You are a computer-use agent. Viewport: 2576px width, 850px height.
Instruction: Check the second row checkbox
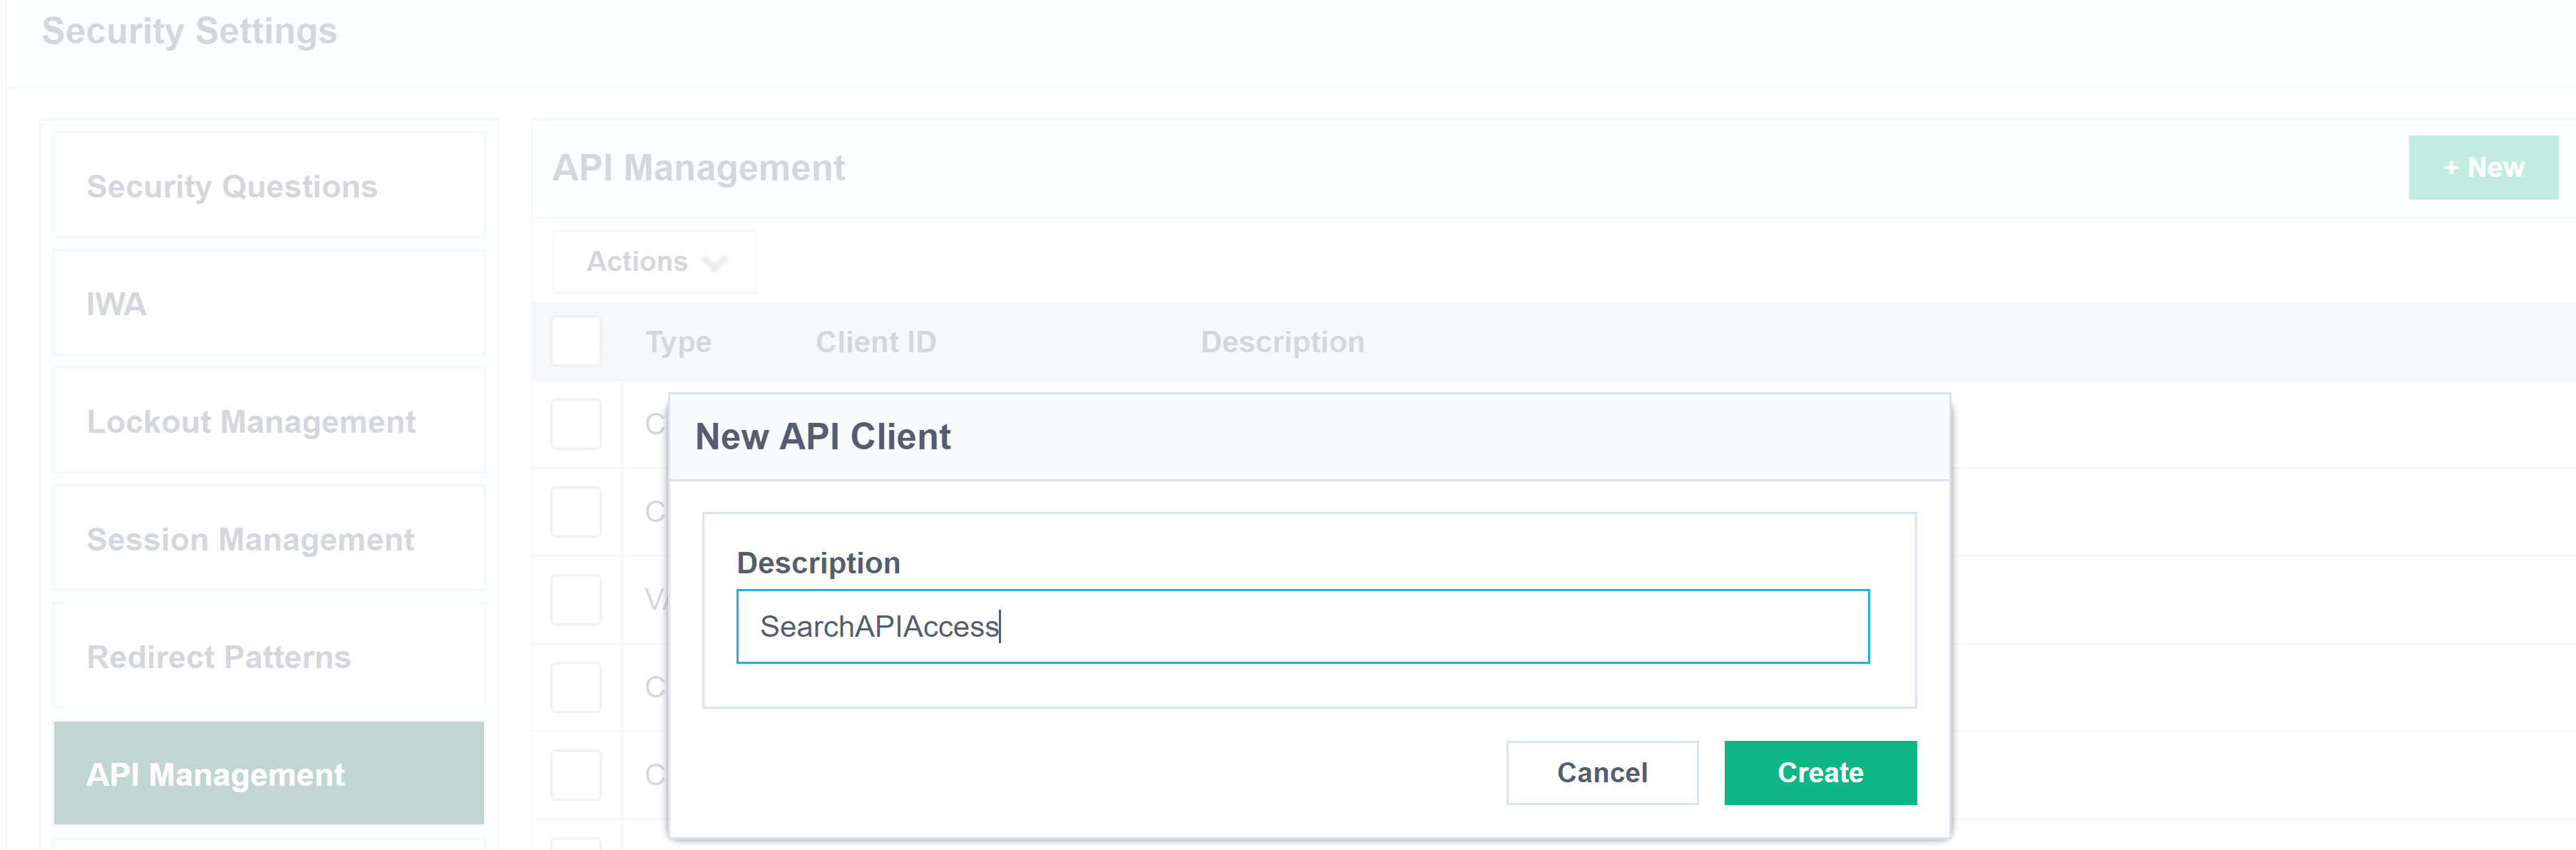tap(576, 511)
